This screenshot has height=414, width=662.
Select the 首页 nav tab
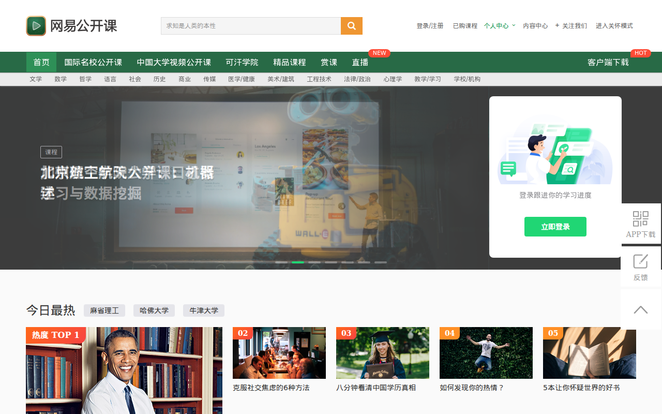click(41, 62)
